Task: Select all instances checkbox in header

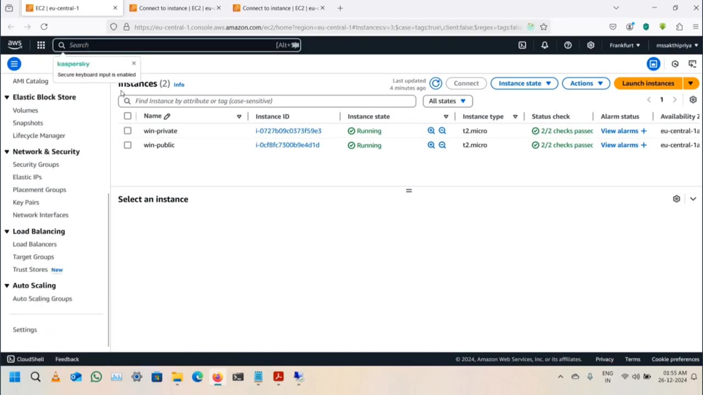Action: pos(127,116)
